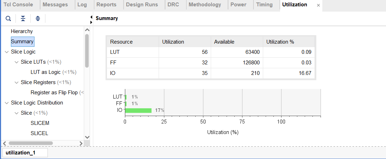Click the utilization_1 report tab

click(x=20, y=153)
